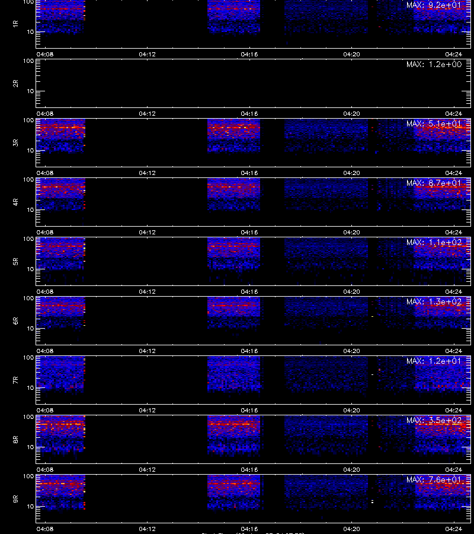Click the 3R panel axis label
Image resolution: width=474 pixels, height=534 pixels.
[15, 142]
